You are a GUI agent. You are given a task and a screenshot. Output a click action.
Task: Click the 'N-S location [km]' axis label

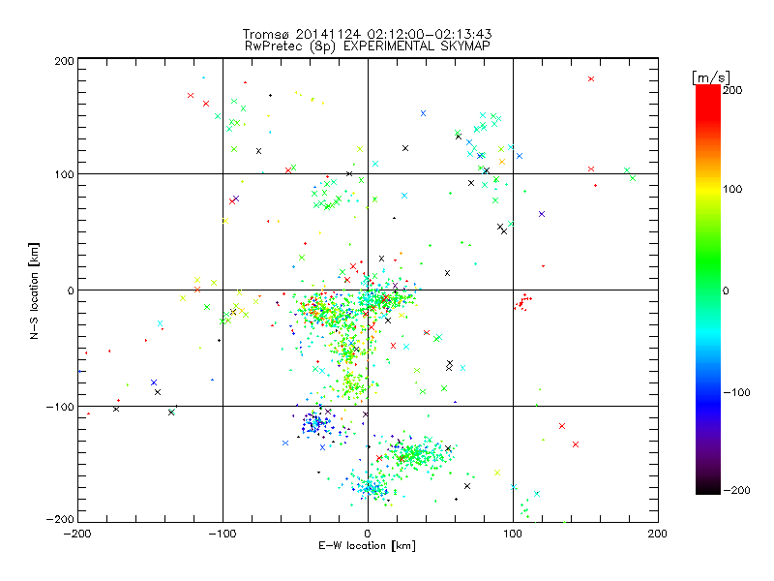34,290
